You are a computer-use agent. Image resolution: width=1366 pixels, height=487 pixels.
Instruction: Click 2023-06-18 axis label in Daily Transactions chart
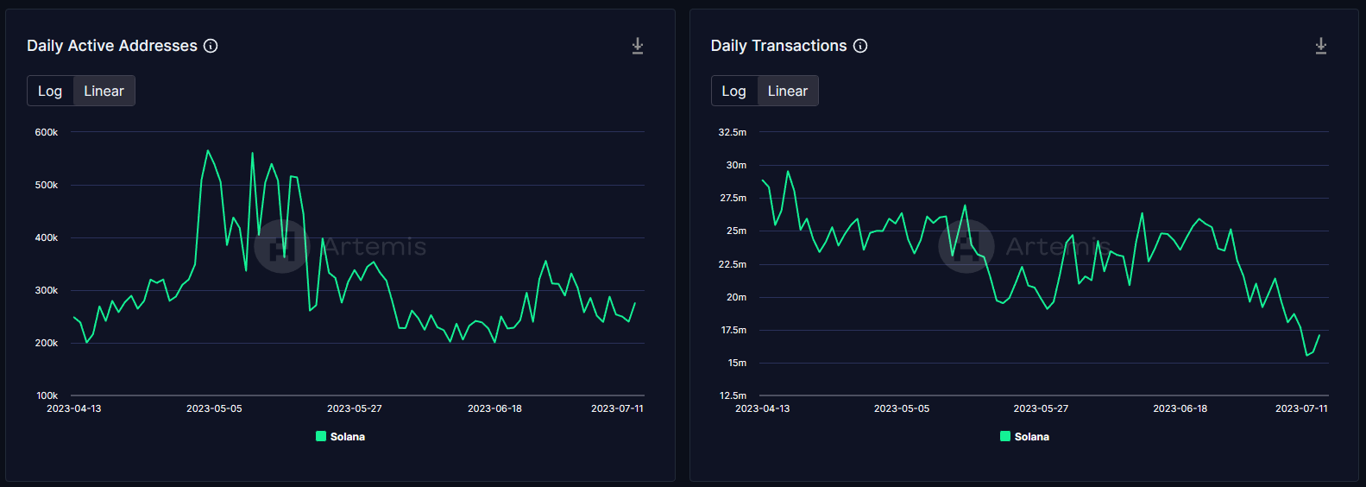click(1180, 408)
